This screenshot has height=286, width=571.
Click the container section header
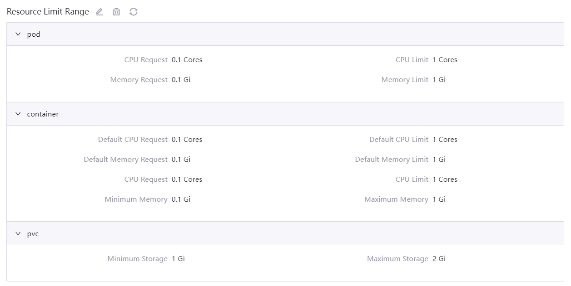[43, 114]
